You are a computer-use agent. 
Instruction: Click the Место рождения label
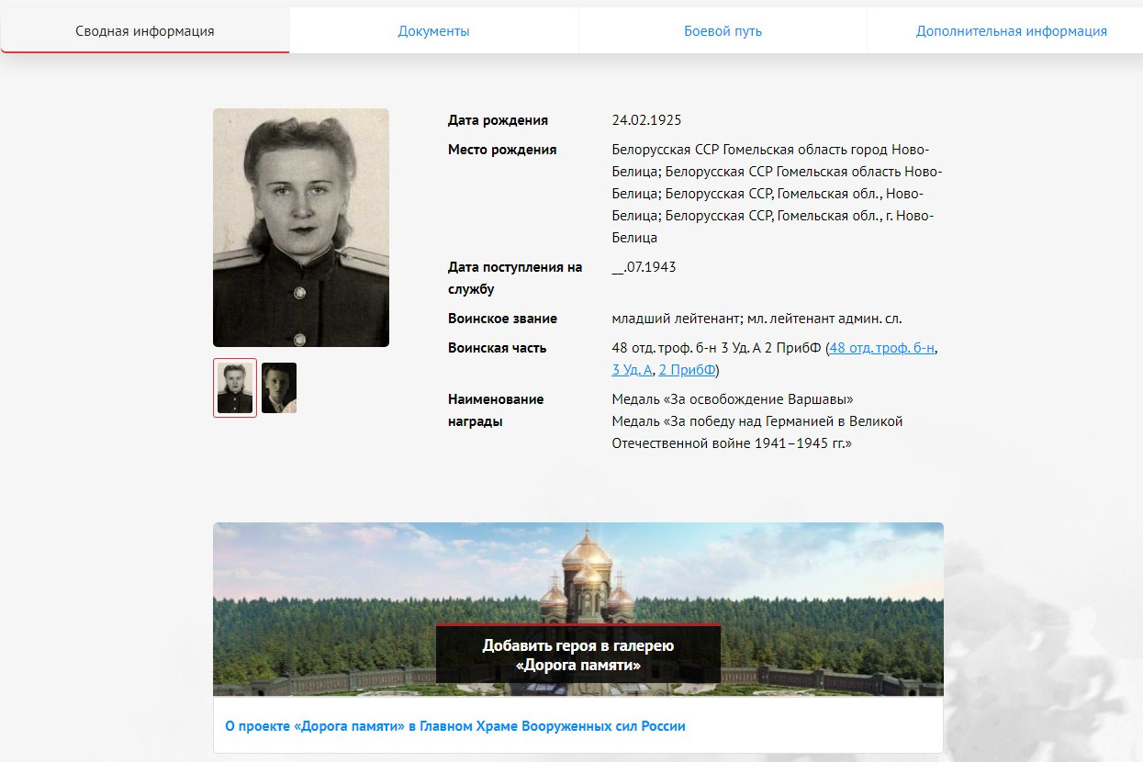502,150
